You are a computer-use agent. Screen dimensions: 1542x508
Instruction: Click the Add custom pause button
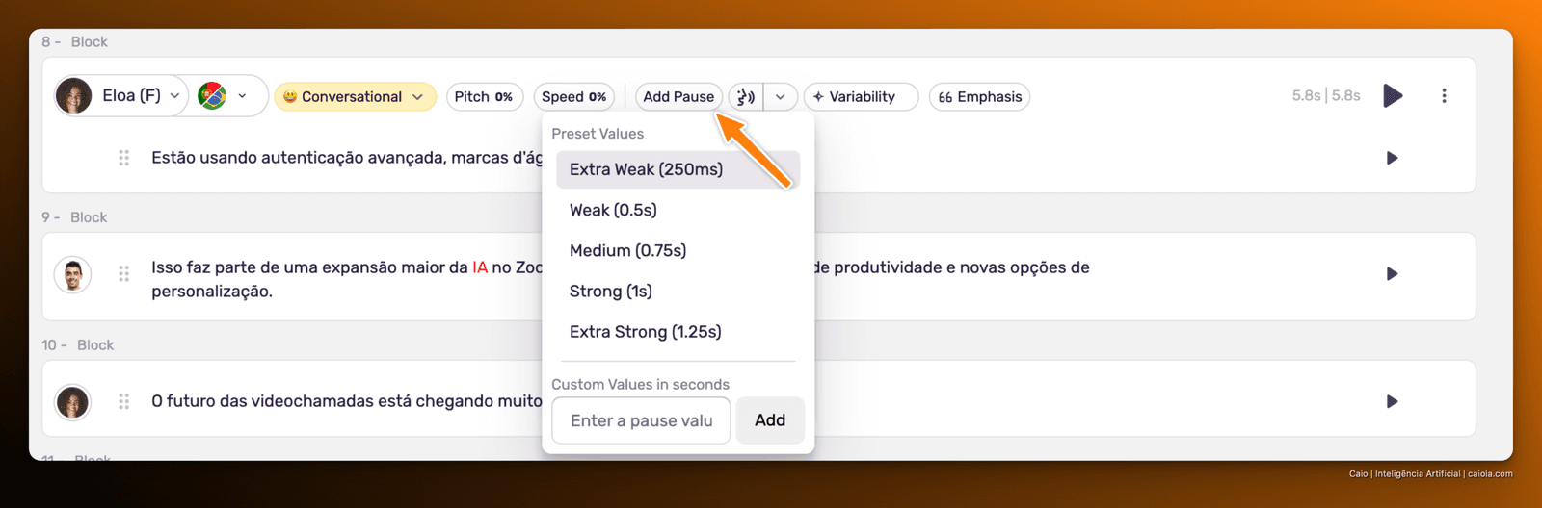(770, 420)
